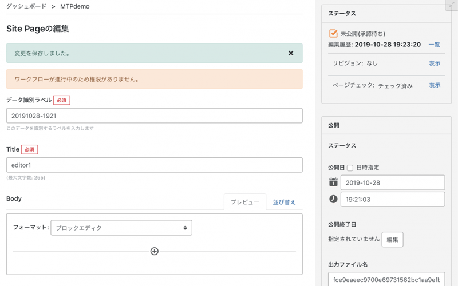
Task: Open the 一覧 edit history link
Action: click(434, 45)
